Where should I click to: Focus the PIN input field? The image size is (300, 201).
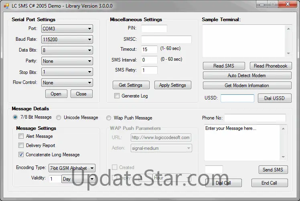154,28
